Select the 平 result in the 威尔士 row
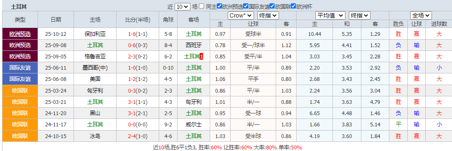This screenshot has width=452, height=151. pyautogui.click(x=399, y=125)
